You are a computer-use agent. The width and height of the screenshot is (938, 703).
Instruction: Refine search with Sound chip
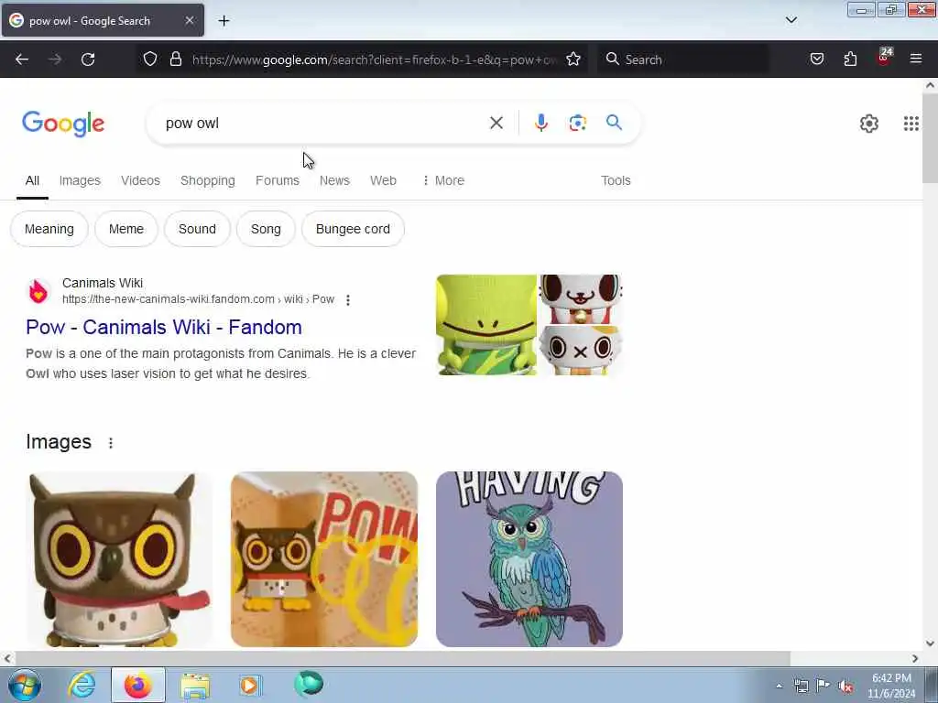(197, 229)
